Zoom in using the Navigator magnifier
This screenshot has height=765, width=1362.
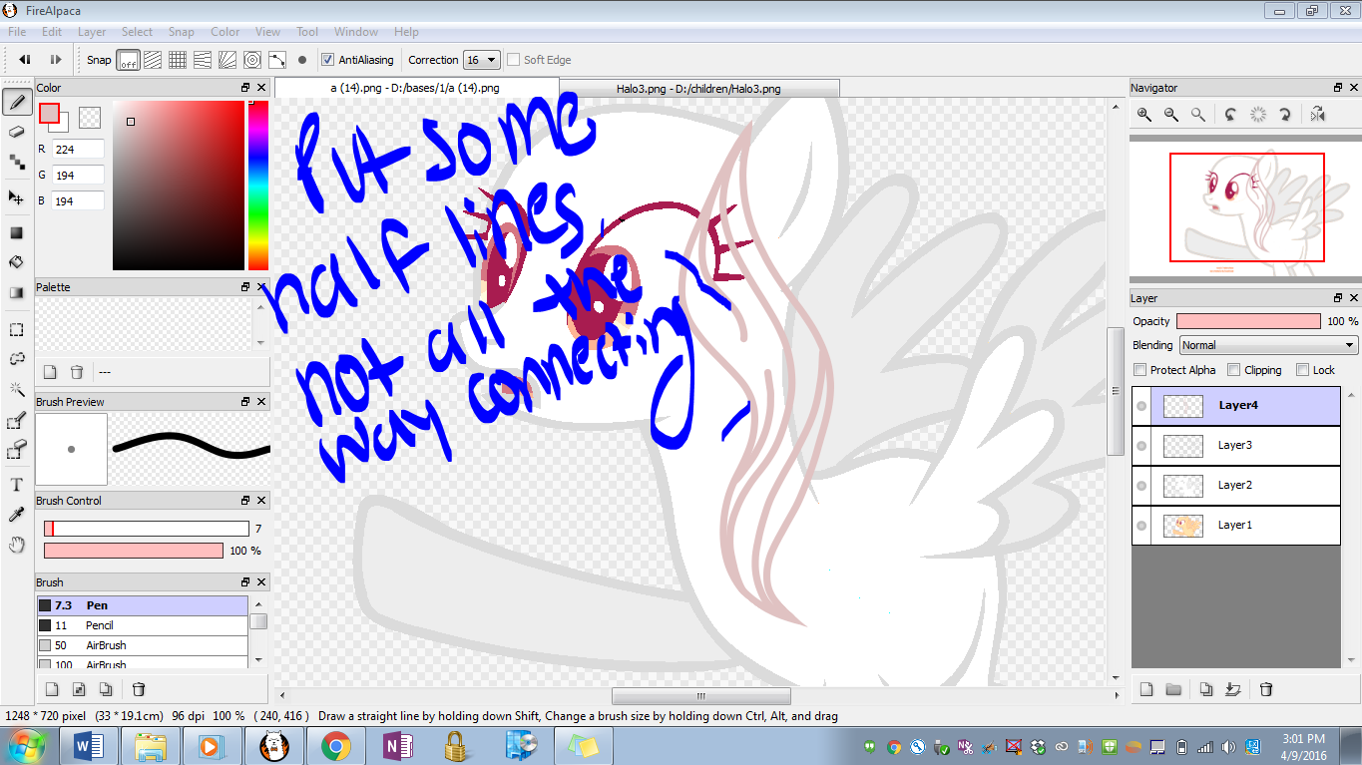[x=1144, y=115]
